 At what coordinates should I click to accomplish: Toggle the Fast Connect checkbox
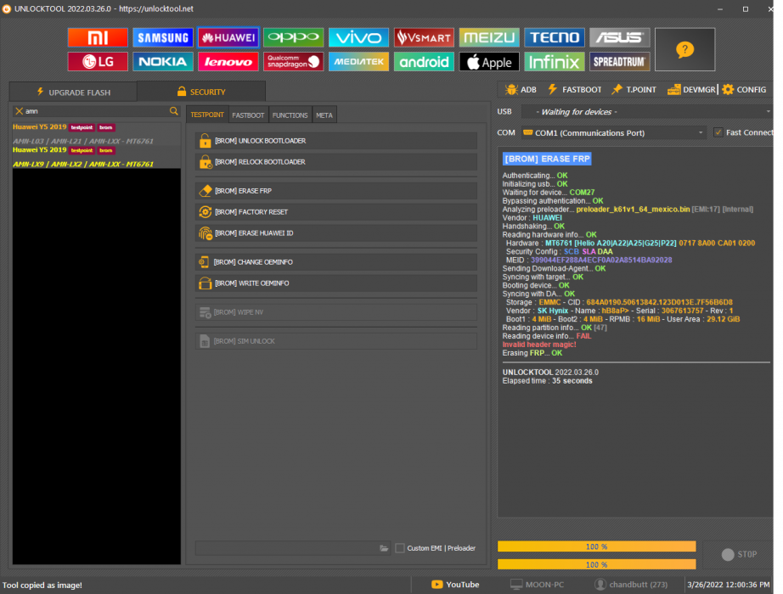[718, 132]
